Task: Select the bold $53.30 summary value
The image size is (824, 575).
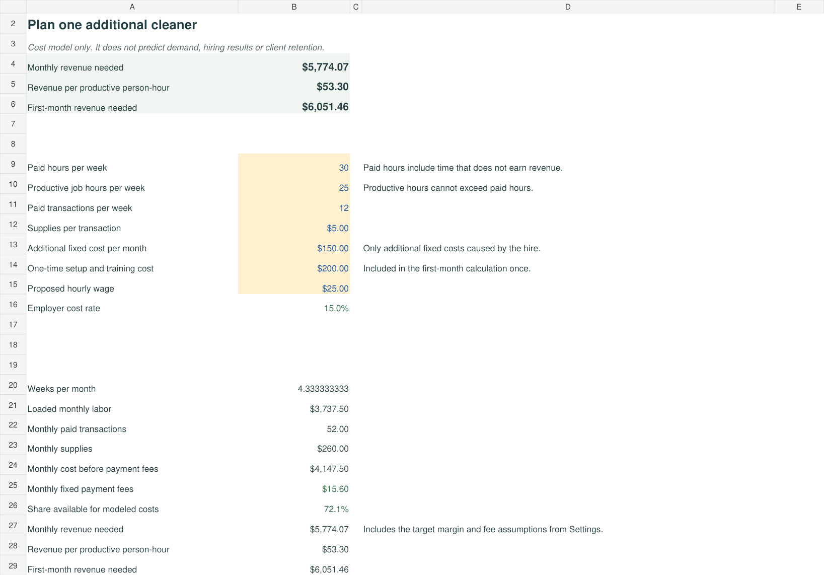Action: pyautogui.click(x=294, y=84)
